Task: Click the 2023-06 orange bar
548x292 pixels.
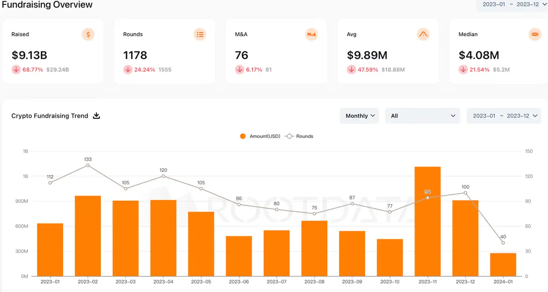Action: pos(239,256)
